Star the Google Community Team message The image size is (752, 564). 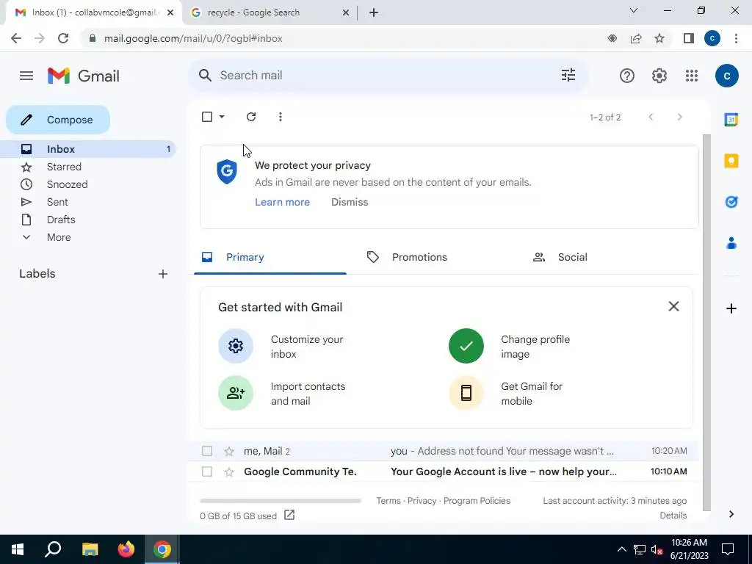pos(229,472)
